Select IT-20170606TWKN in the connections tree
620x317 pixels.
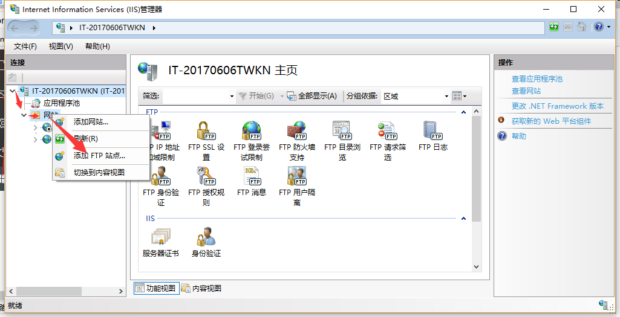tap(79, 91)
